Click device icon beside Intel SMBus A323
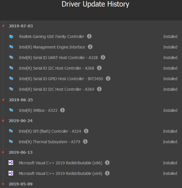The image size is (182, 188). pyautogui.click(x=11, y=110)
